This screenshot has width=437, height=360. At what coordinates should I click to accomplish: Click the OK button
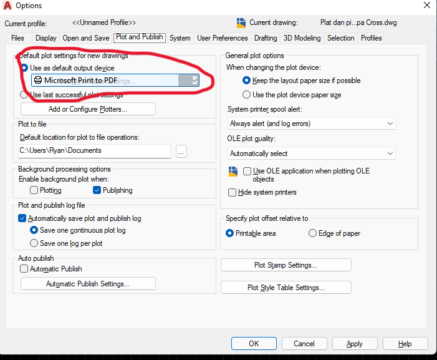(254, 344)
